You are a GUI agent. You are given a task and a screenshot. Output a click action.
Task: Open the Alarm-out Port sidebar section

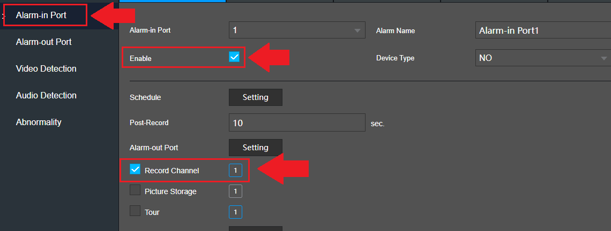[x=43, y=42]
